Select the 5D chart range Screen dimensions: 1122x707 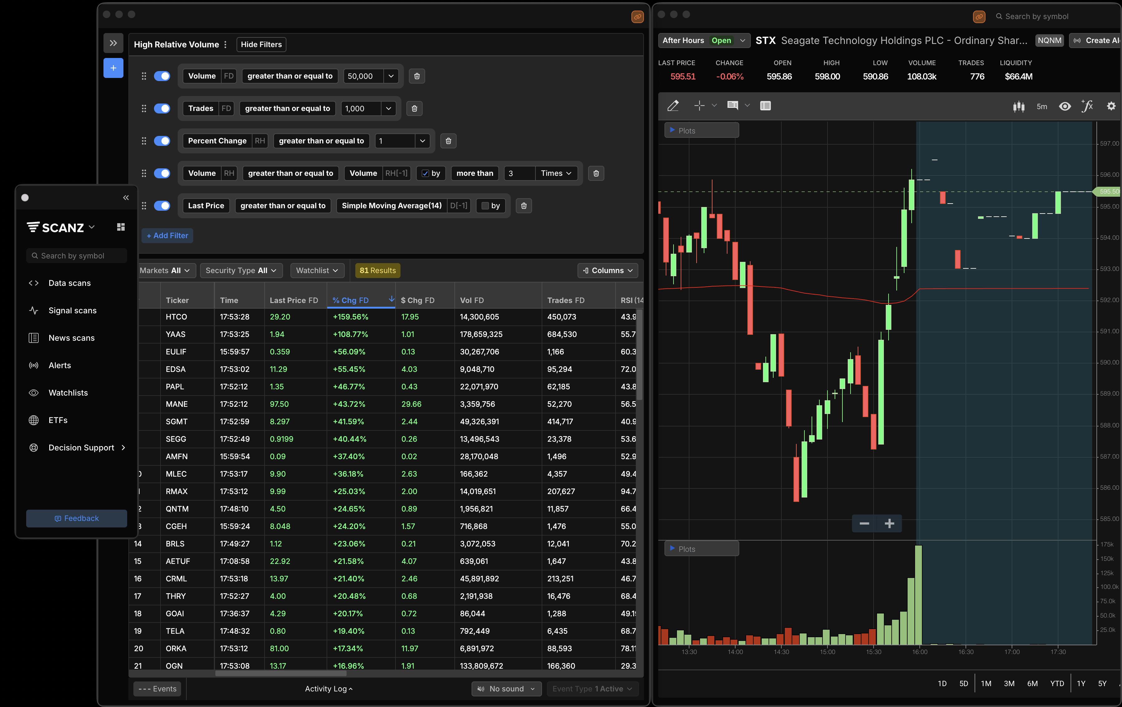pyautogui.click(x=964, y=683)
